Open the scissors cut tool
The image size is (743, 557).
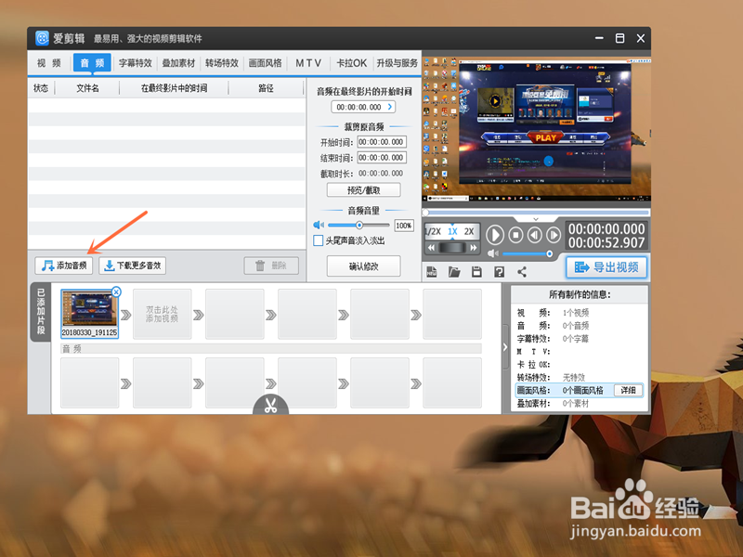tap(270, 406)
